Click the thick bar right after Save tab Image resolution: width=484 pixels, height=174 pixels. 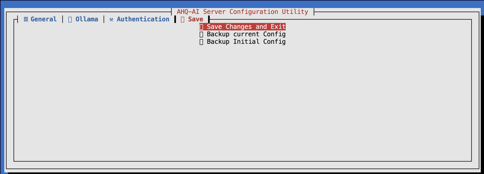(x=209, y=19)
